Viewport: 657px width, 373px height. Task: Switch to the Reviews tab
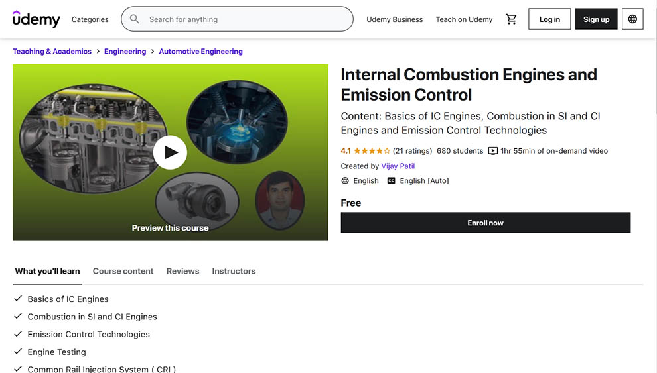pos(183,271)
